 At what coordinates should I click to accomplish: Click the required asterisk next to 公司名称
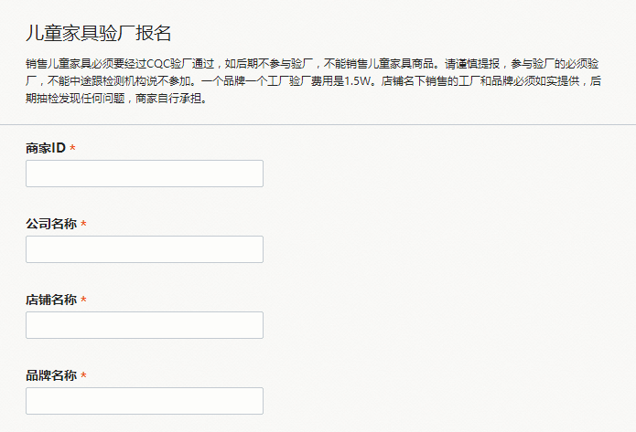click(x=83, y=225)
